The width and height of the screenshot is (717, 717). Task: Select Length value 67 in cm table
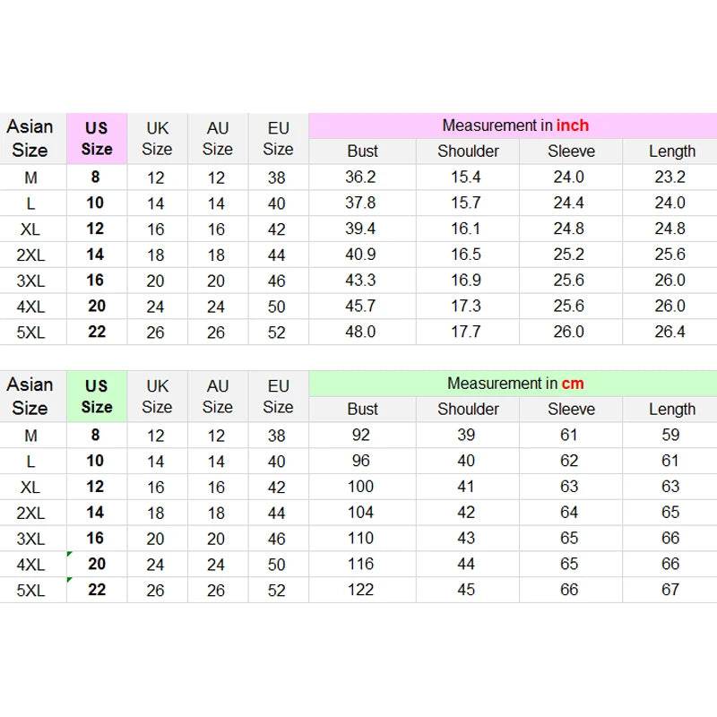coord(669,590)
